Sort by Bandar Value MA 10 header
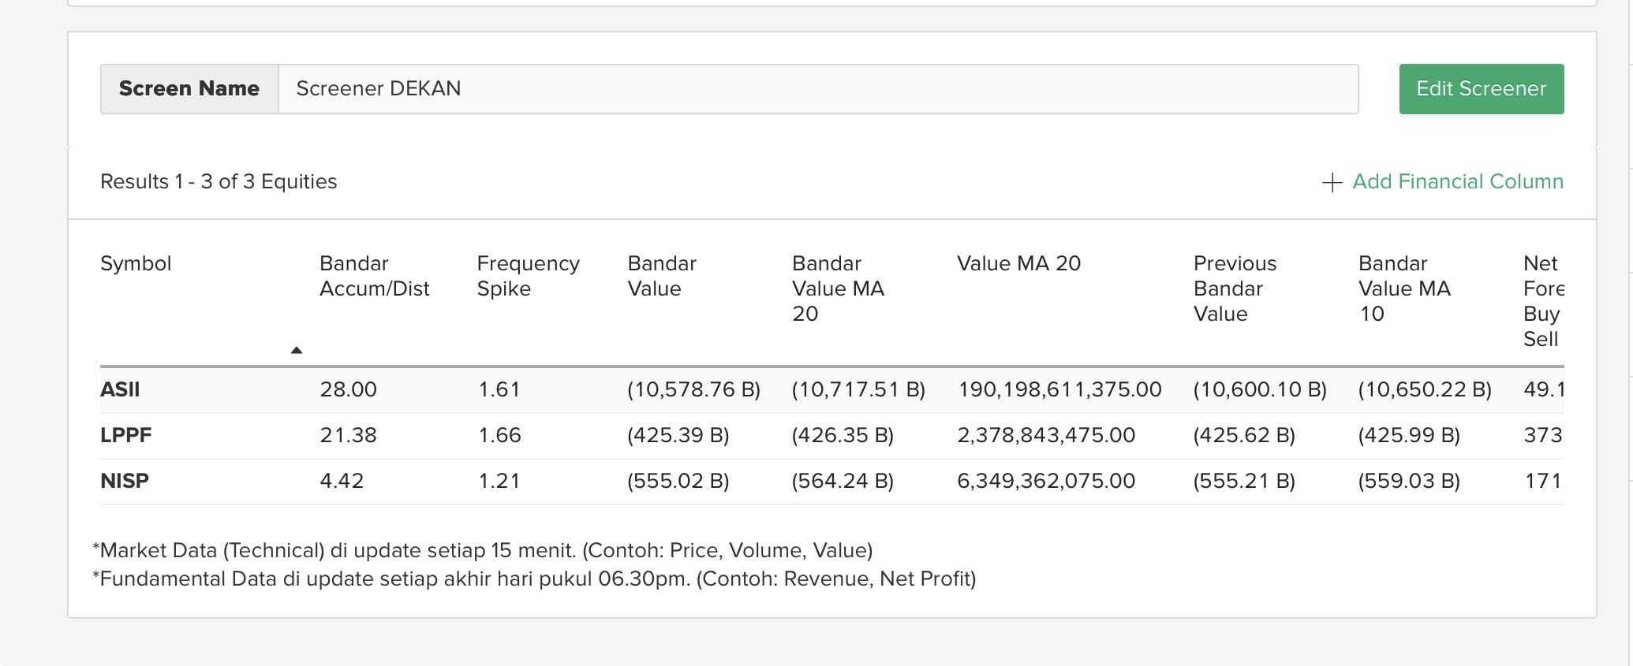 (1403, 289)
